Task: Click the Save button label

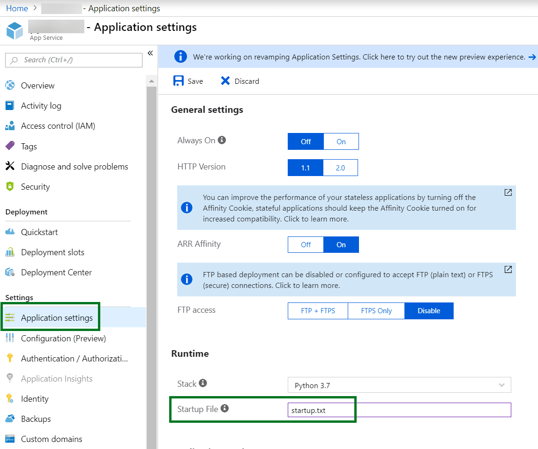Action: pos(195,81)
